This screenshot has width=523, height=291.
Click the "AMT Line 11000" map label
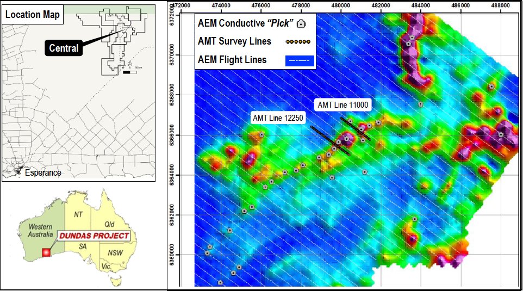tap(343, 105)
